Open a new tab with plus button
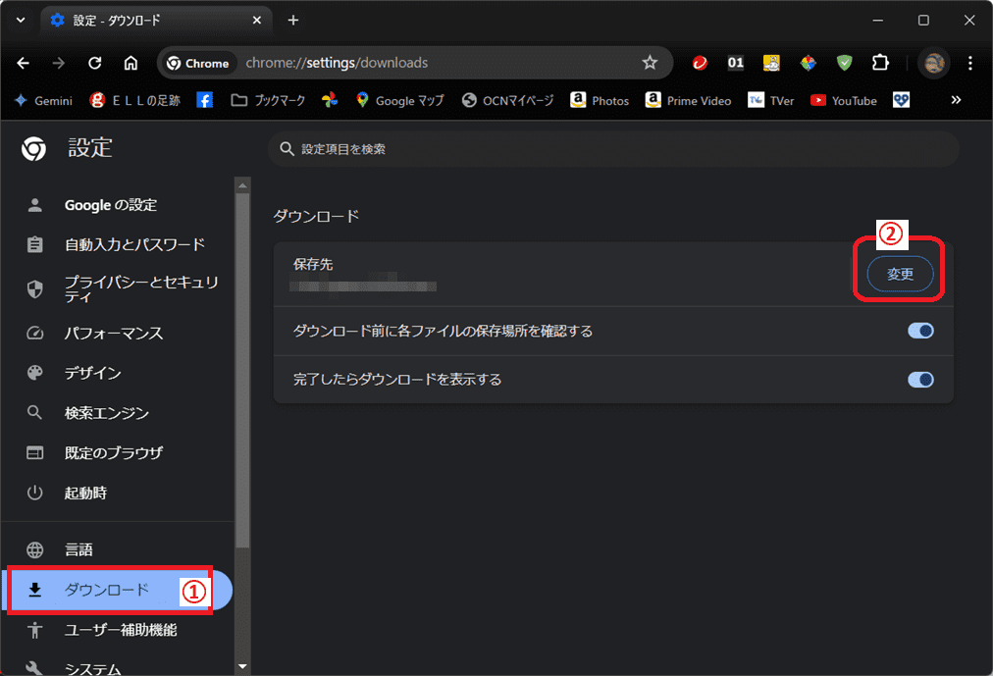Image resolution: width=993 pixels, height=676 pixels. (292, 21)
